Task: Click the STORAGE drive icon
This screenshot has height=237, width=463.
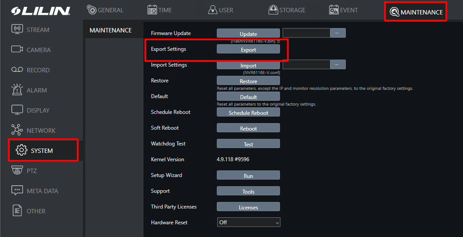Action: [273, 10]
